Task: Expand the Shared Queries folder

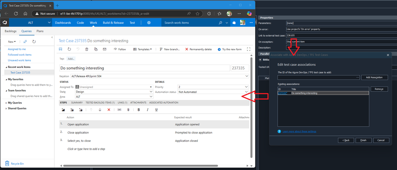Action: [x=6, y=108]
